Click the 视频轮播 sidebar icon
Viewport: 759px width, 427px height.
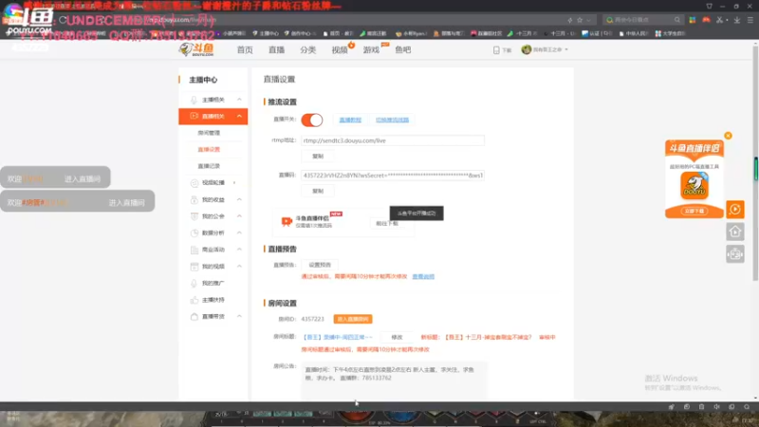point(194,183)
